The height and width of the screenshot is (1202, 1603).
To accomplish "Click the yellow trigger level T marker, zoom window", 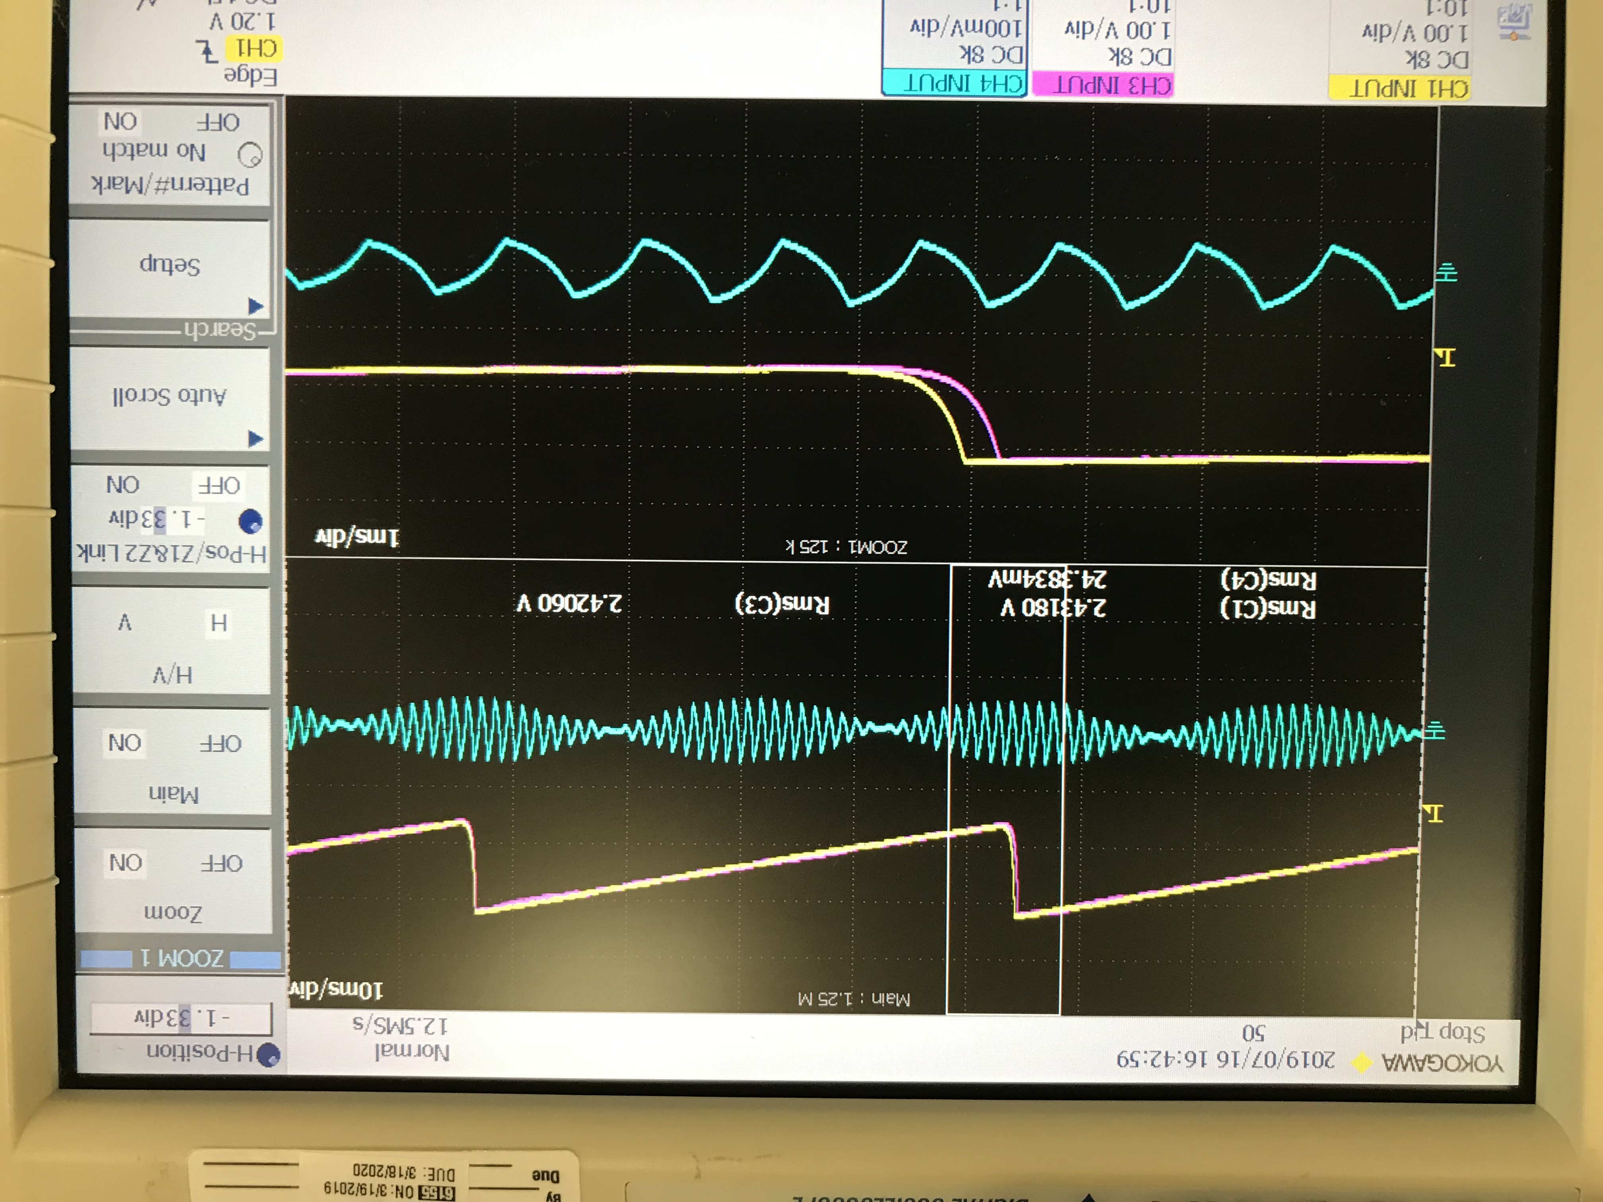I will 1445,357.
